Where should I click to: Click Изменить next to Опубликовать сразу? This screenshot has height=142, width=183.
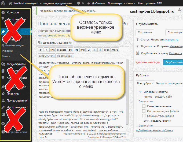175,53
